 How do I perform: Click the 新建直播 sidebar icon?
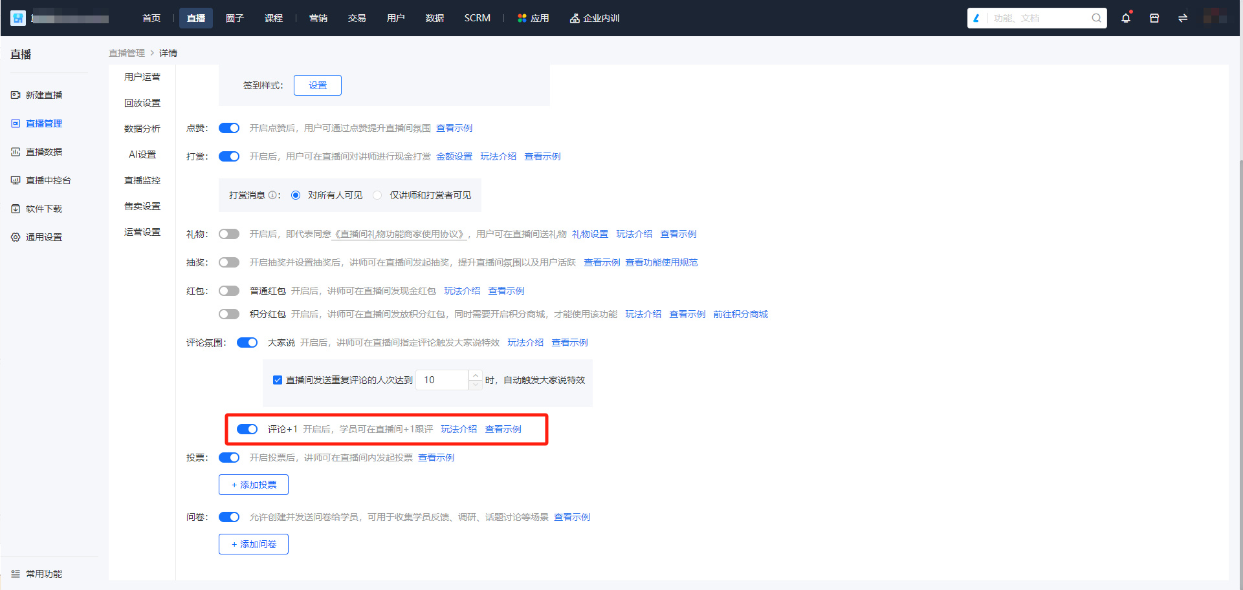(16, 95)
